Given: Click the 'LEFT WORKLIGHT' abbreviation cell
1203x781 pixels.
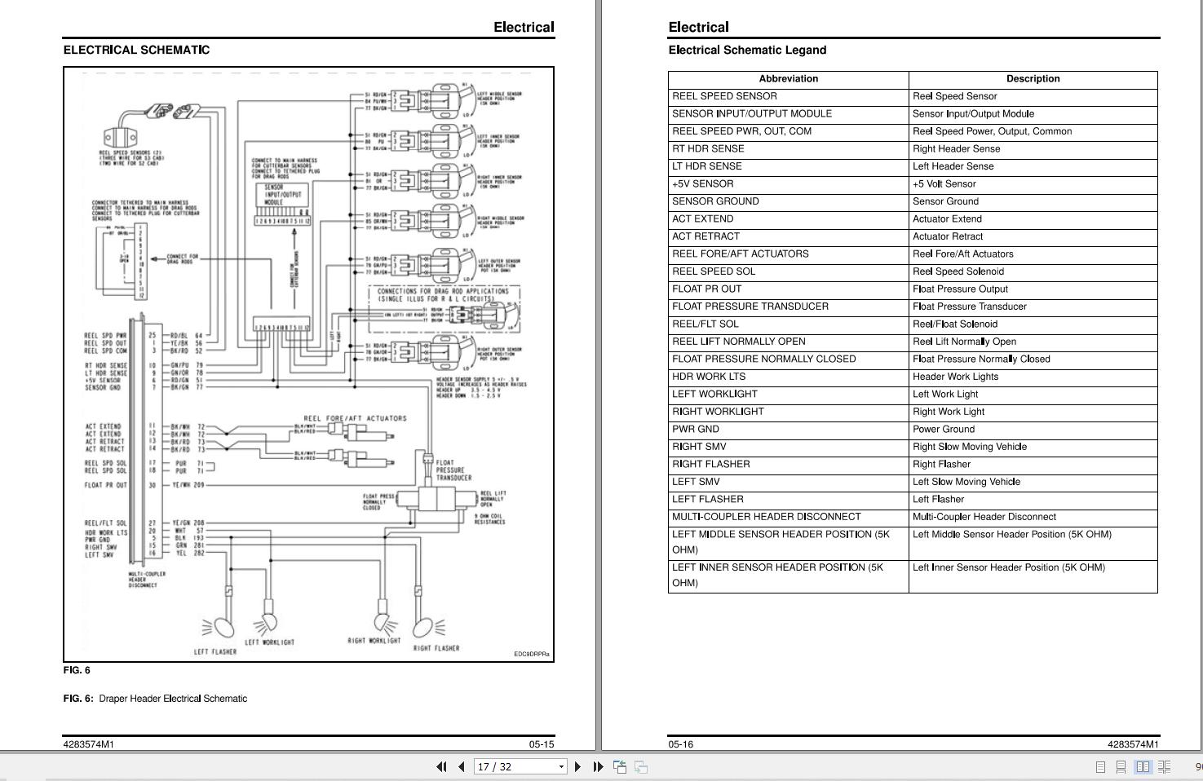Looking at the screenshot, I should pyautogui.click(x=789, y=395).
